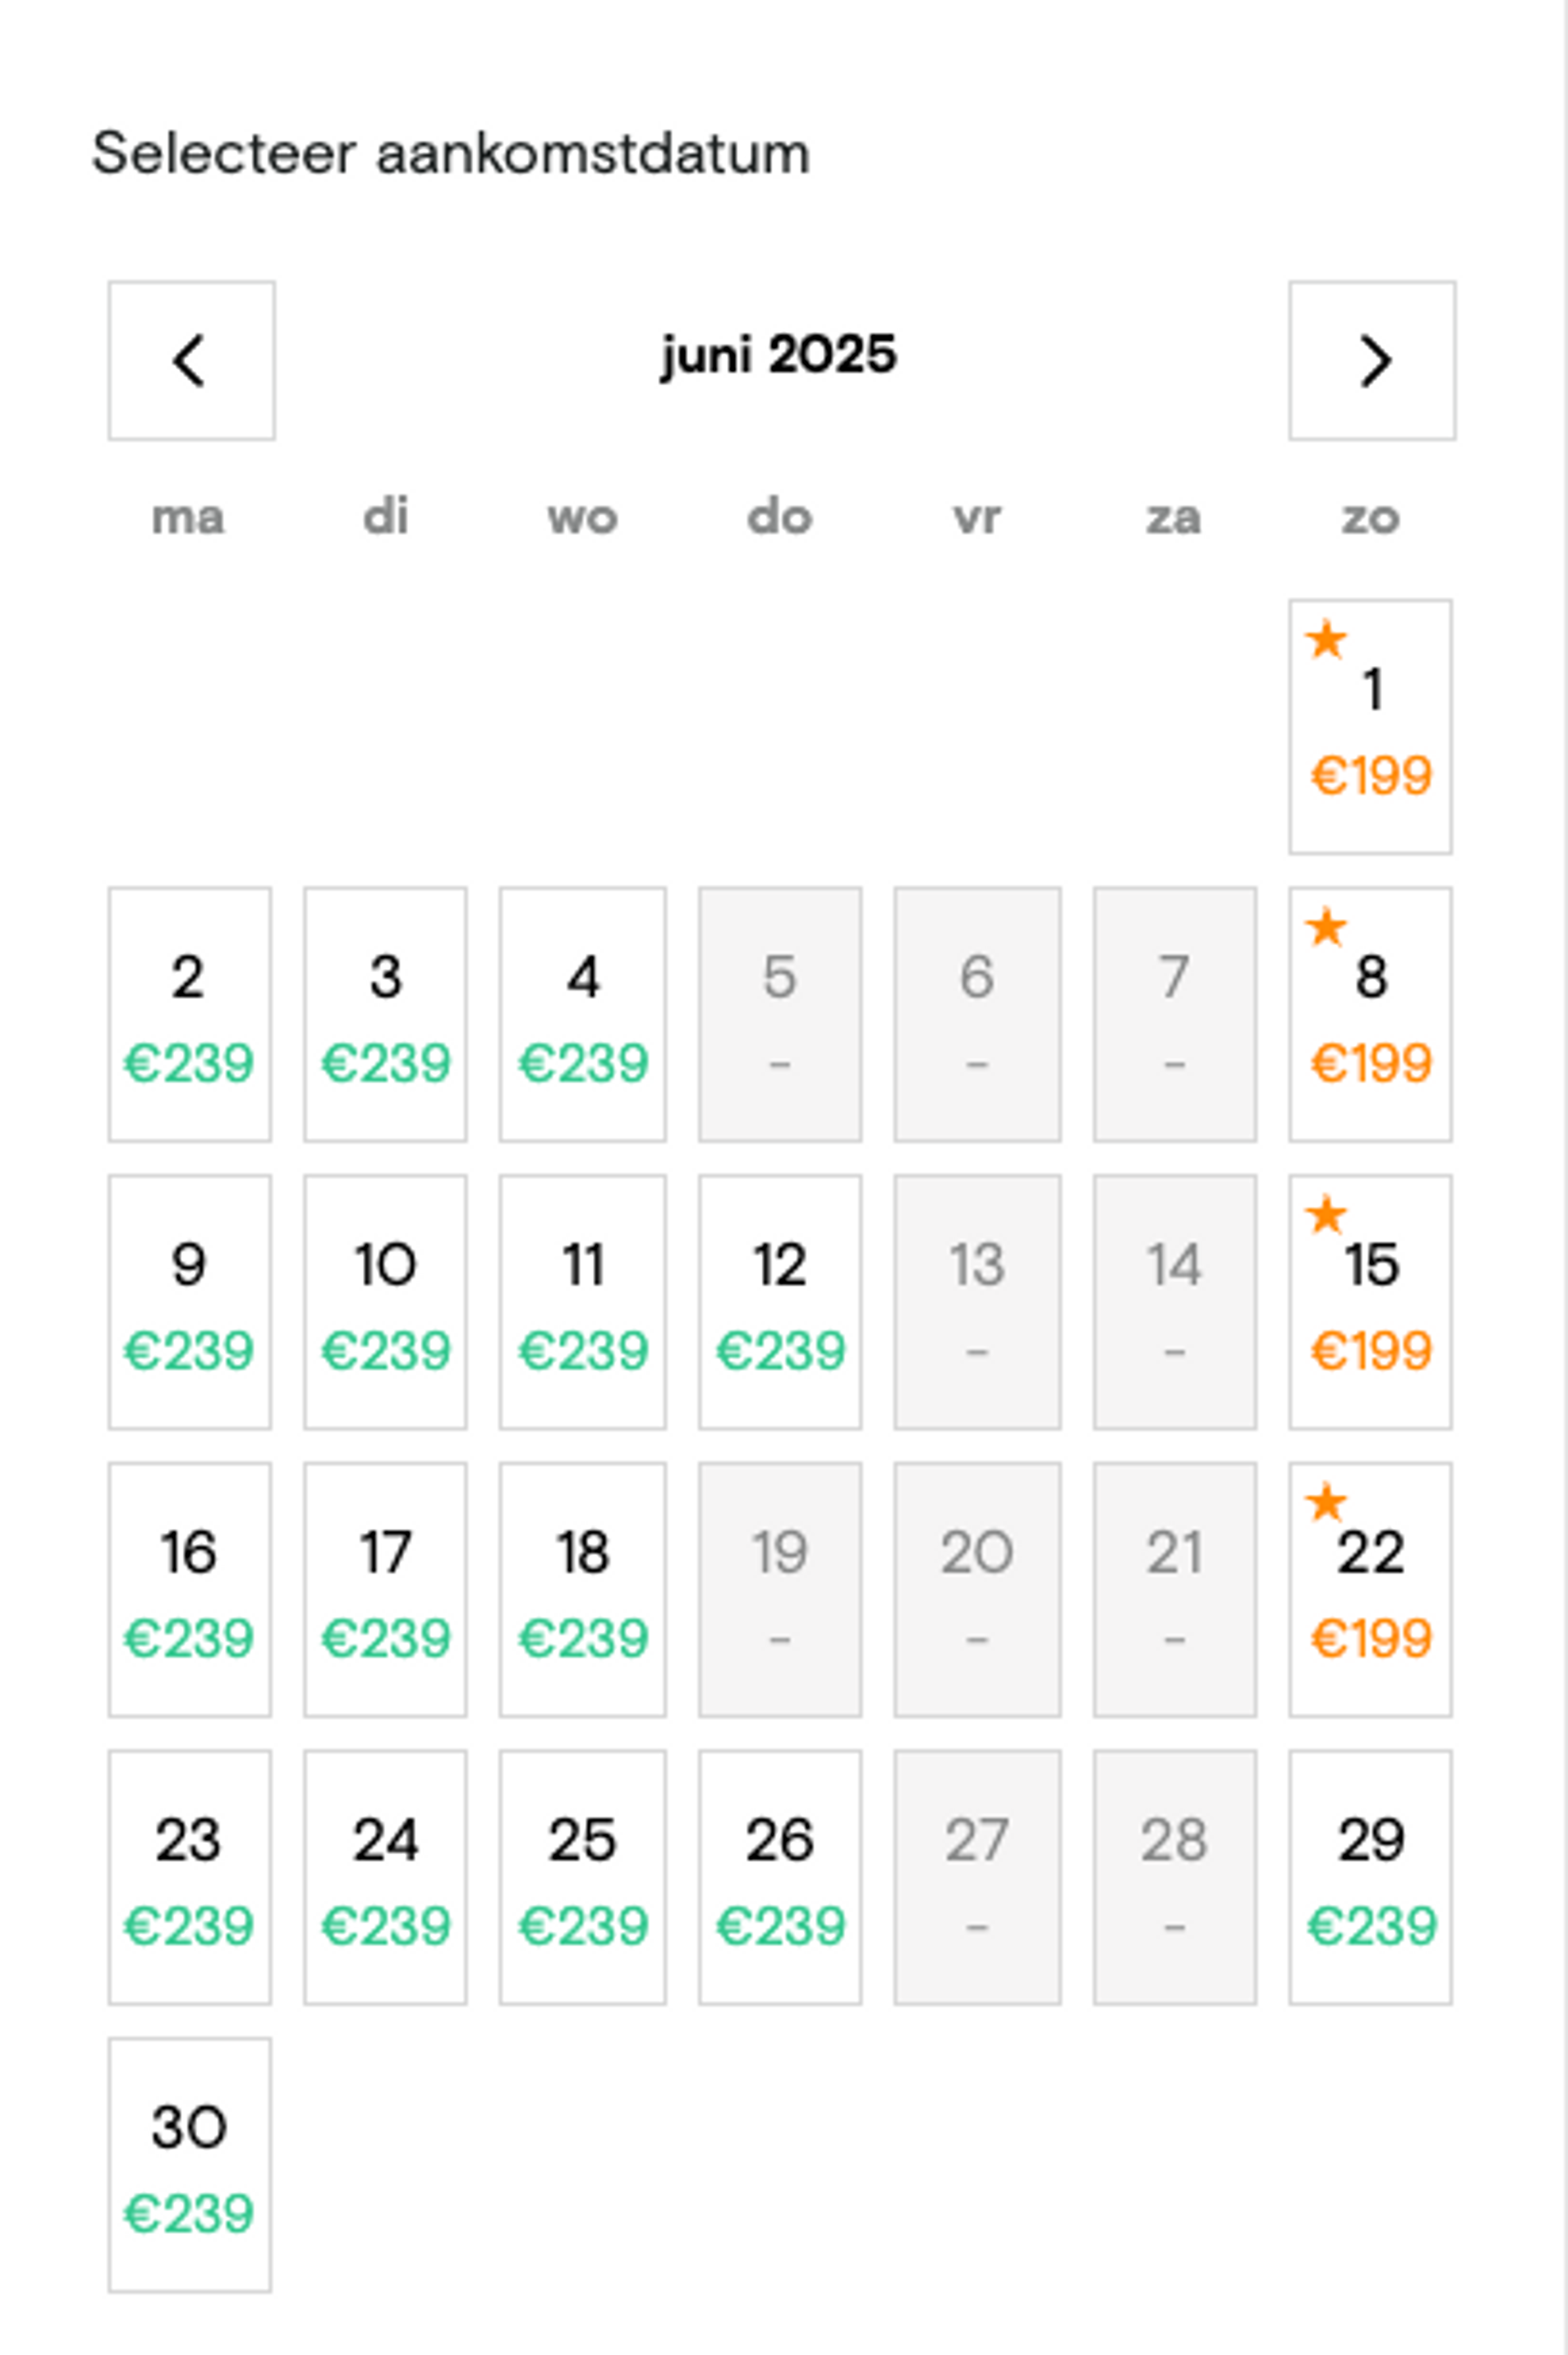Screen dimensions: 1568x2355
Task: Click the orange star on June 8
Action: click(x=1326, y=927)
